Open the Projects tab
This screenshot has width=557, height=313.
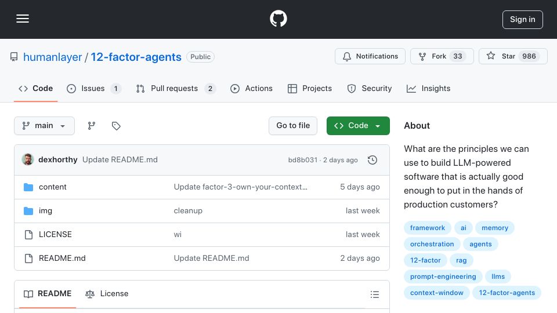pos(309,88)
